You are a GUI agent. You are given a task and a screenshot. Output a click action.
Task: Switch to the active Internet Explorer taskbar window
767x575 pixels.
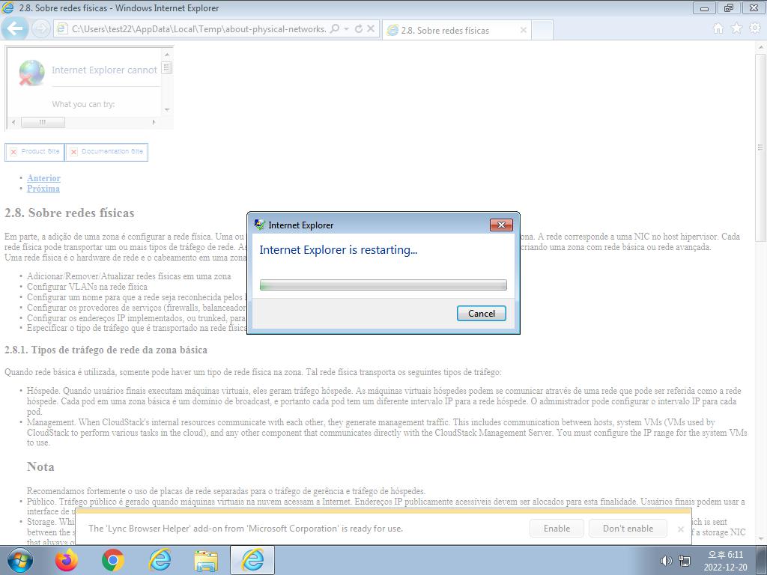point(252,560)
